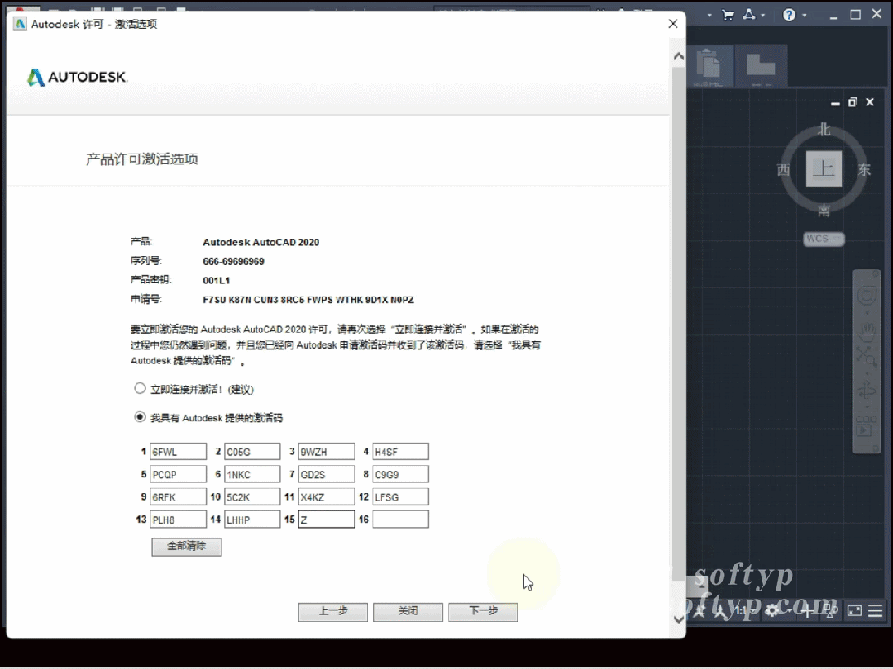Open the WCS coordinate system dropdown
This screenshot has width=893, height=669.
coord(824,239)
